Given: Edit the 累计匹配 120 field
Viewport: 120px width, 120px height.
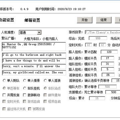Looking at the screenshot, I should coord(109,52).
